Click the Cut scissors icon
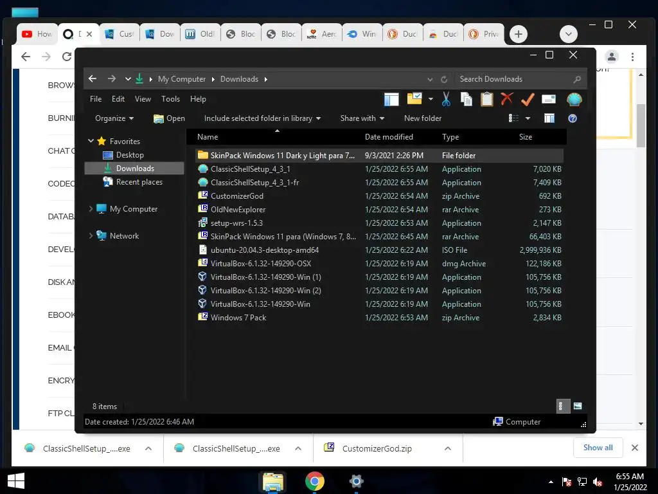This screenshot has width=658, height=494. pos(446,100)
